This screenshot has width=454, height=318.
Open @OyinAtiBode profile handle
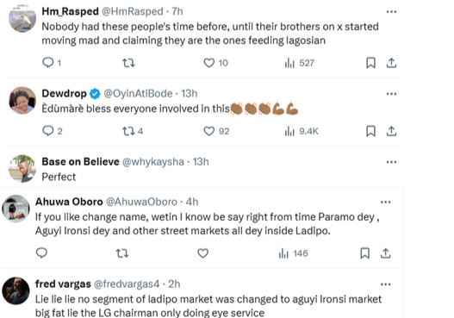[x=138, y=94]
